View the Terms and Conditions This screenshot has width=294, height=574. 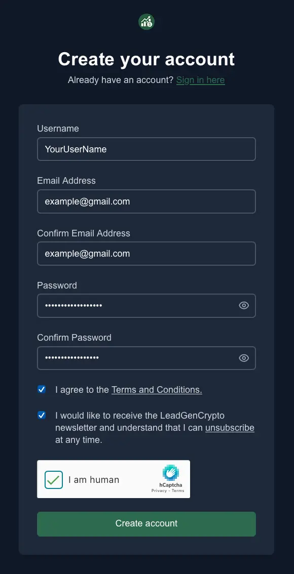coord(157,389)
